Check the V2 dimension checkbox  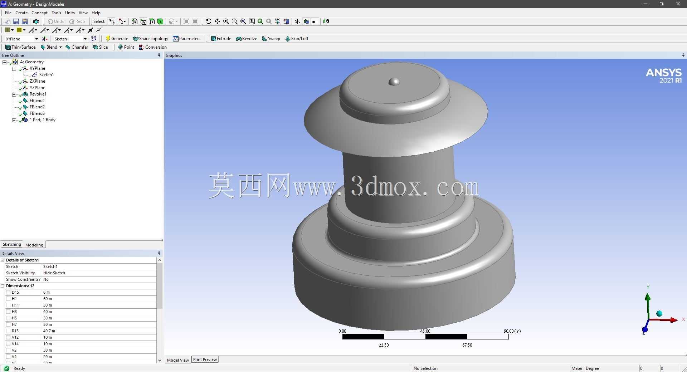[8, 350]
